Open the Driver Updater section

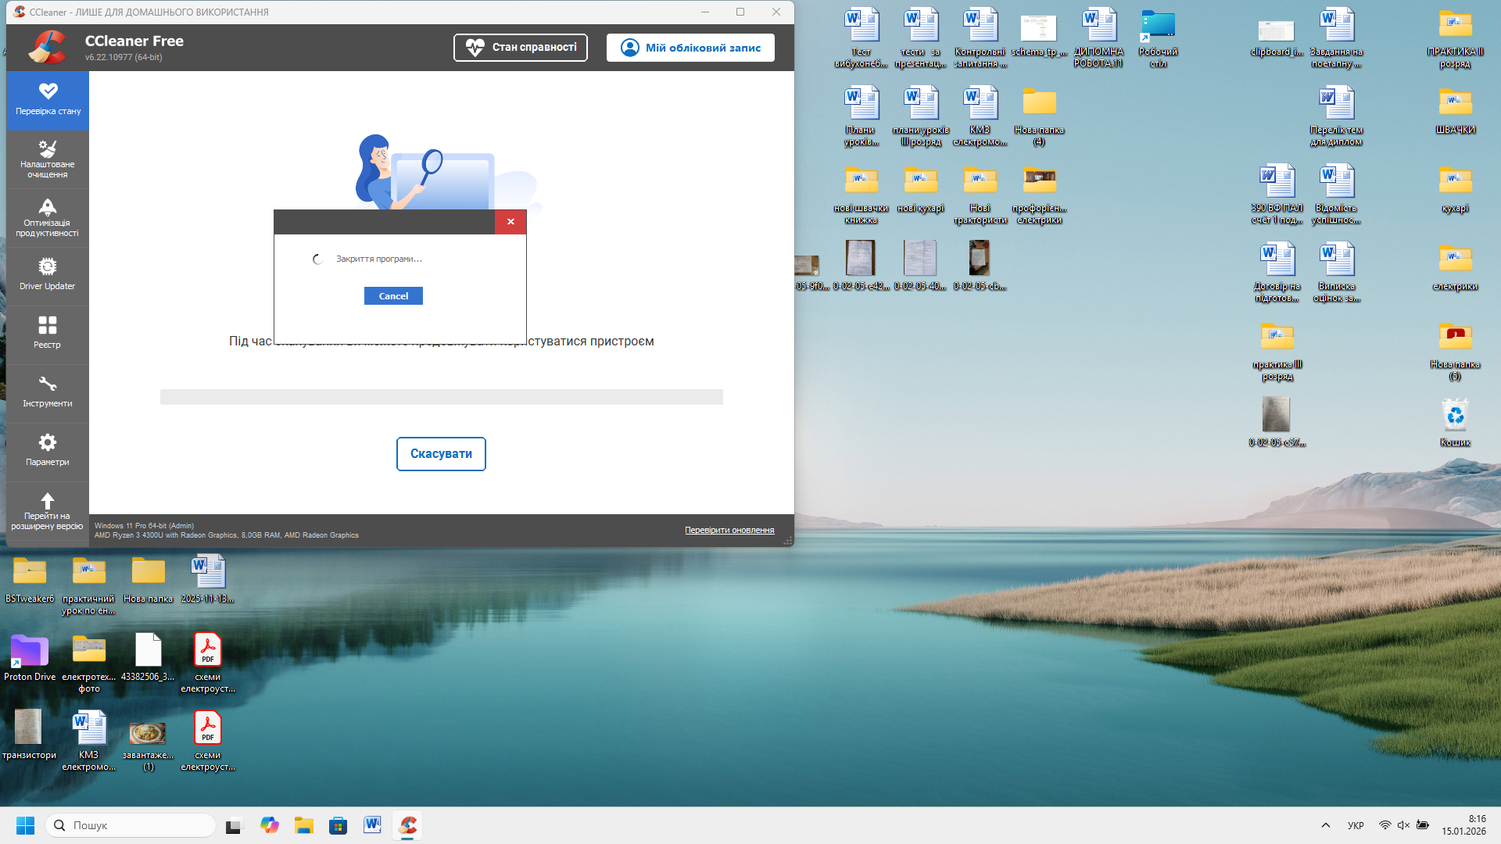tap(48, 275)
